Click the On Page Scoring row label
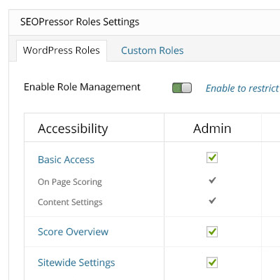 point(70,182)
